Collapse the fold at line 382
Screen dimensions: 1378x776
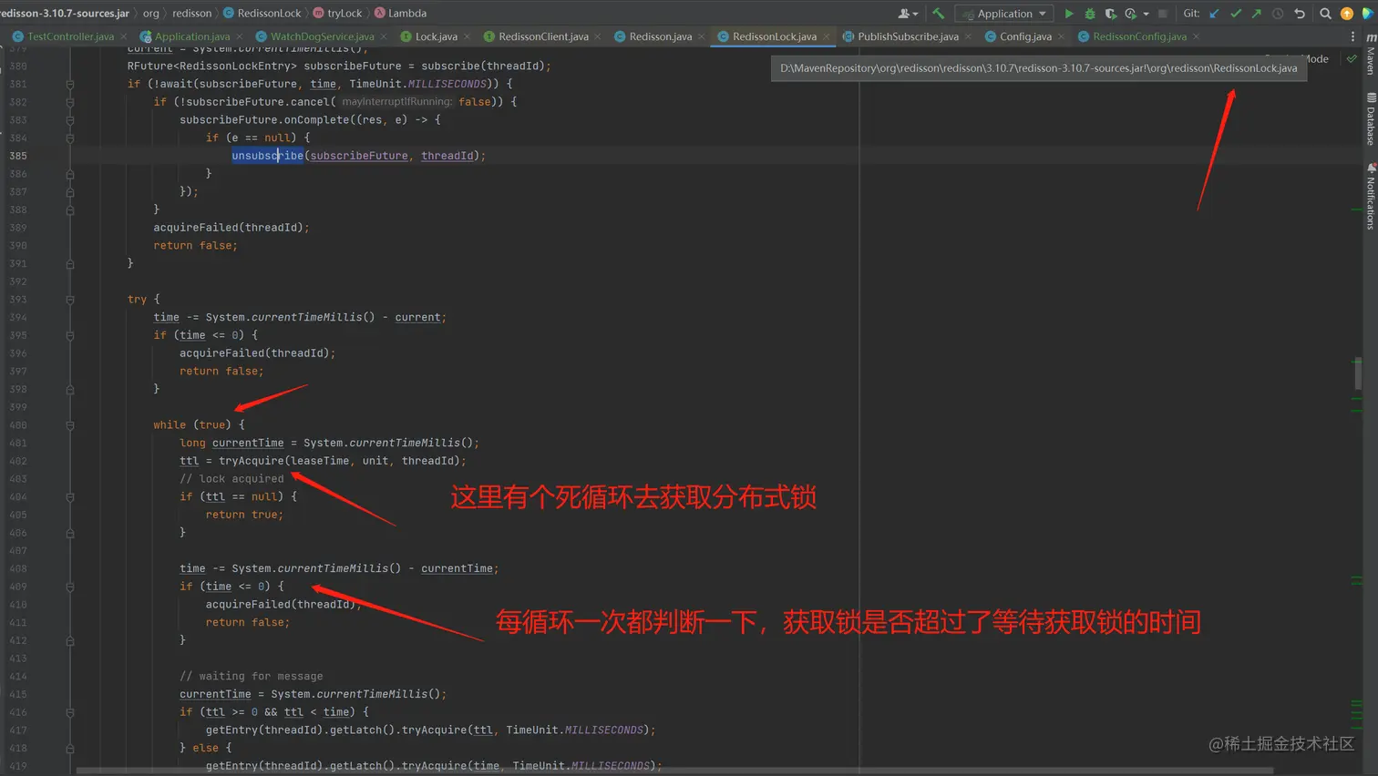[x=70, y=102]
